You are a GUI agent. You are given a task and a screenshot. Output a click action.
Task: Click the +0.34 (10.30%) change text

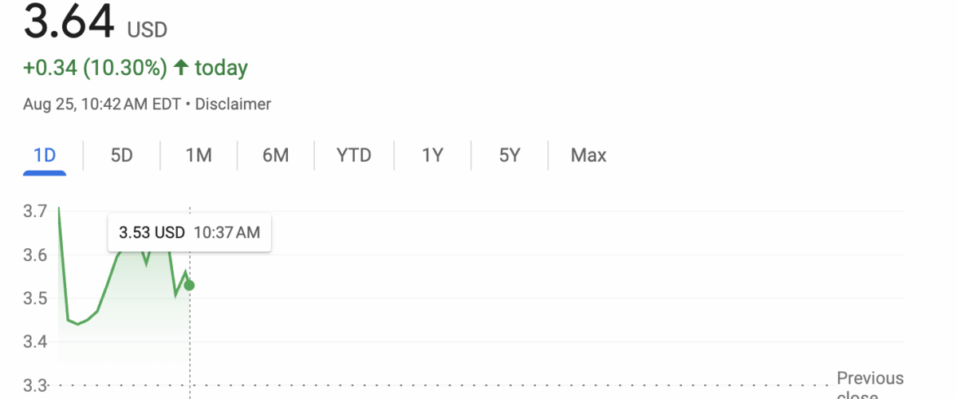95,69
